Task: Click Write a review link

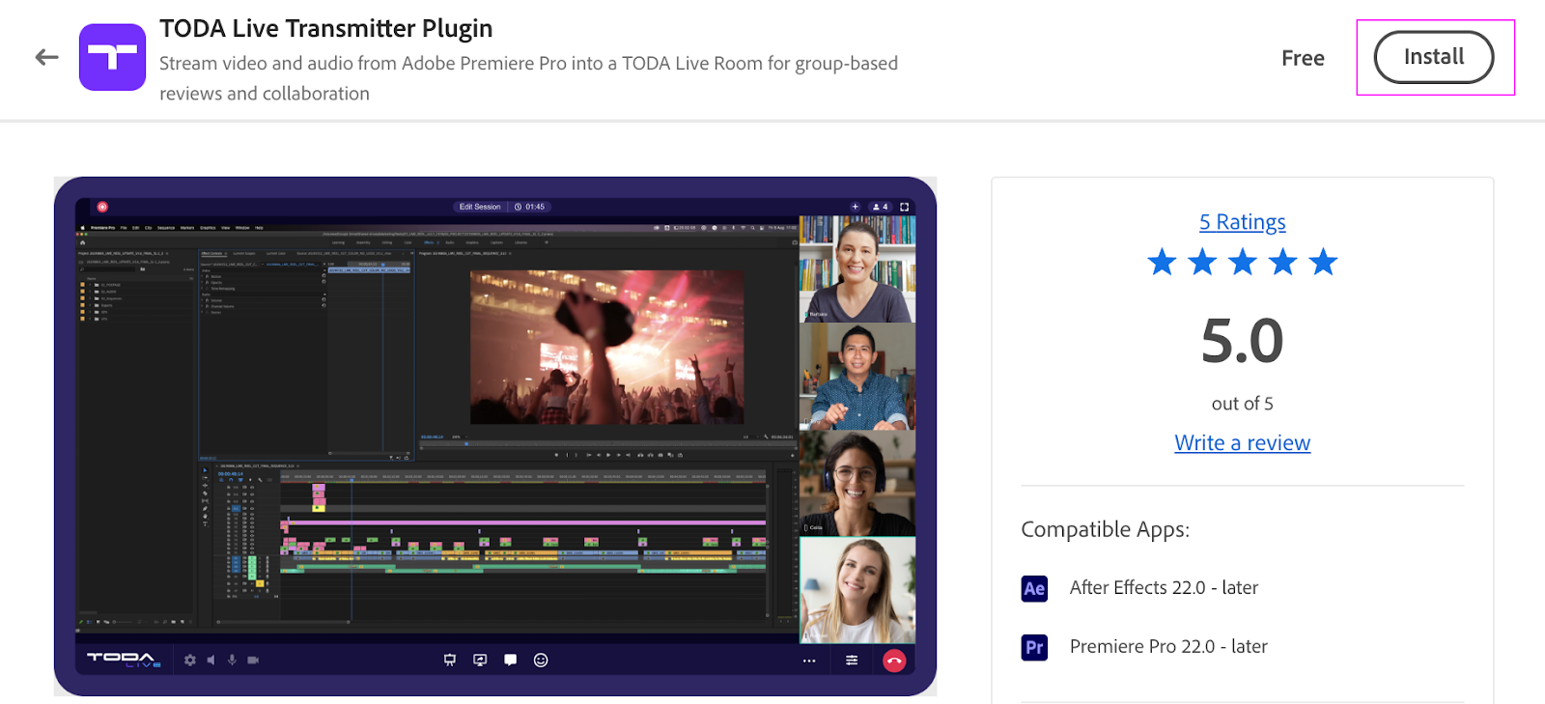Action: pyautogui.click(x=1242, y=442)
